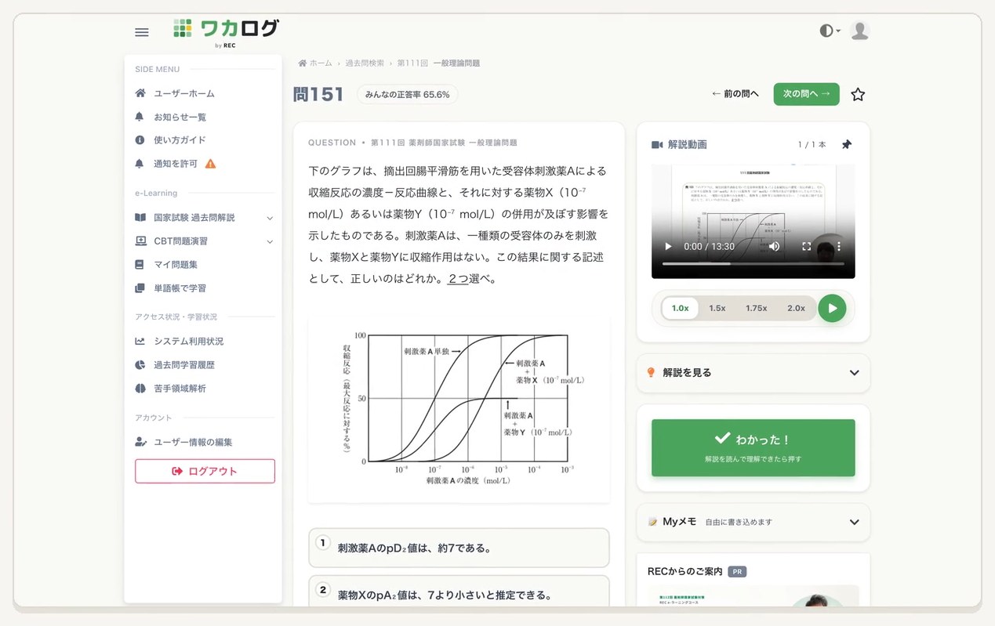Viewport: 995px width, 626px height.
Task: Select 2.0x playback speed
Action: coord(796,308)
